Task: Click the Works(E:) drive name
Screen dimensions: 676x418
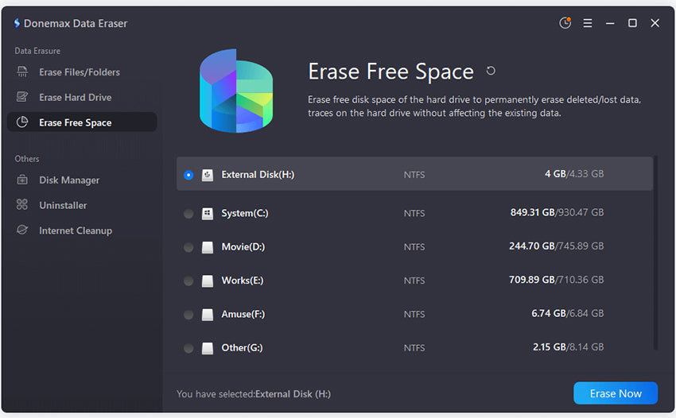Action: point(243,280)
